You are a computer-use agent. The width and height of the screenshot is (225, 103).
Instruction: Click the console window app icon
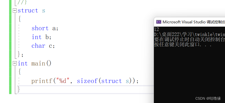(x=159, y=22)
